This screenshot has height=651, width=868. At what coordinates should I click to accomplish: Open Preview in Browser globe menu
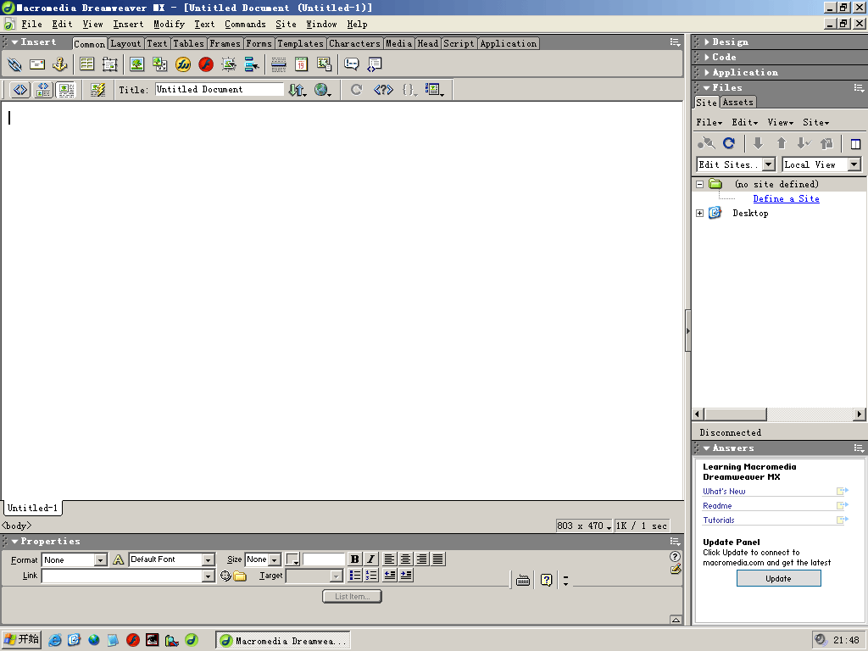[x=323, y=90]
